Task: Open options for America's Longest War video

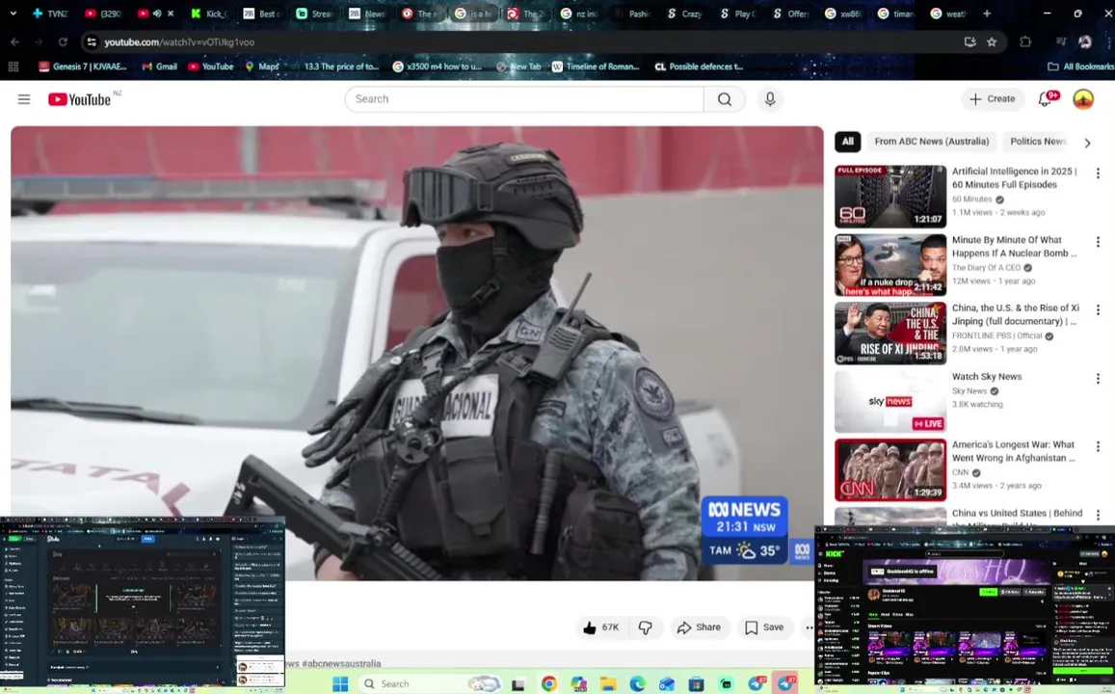Action: click(1098, 446)
